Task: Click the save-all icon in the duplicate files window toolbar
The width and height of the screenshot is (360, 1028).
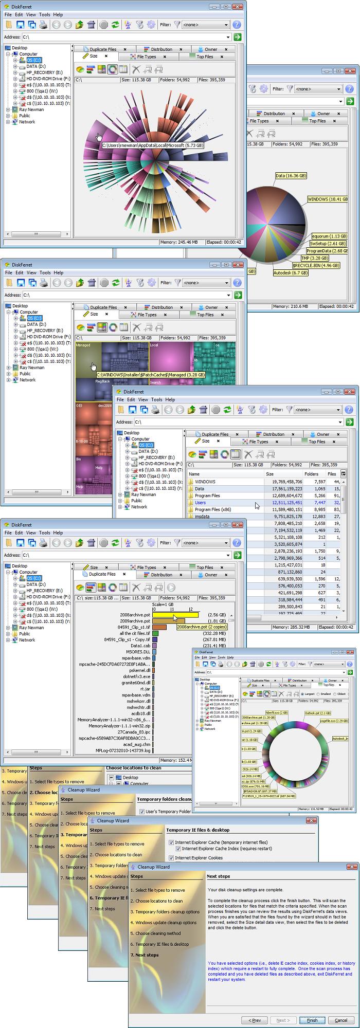Action: click(32, 543)
